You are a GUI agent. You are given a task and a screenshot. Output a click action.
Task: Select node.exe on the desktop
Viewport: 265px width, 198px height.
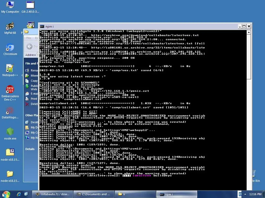point(10,134)
